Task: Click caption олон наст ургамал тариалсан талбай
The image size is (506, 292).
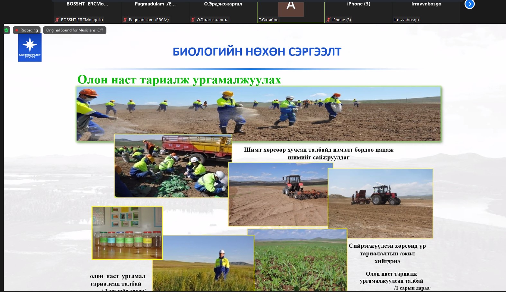Action: point(118,280)
